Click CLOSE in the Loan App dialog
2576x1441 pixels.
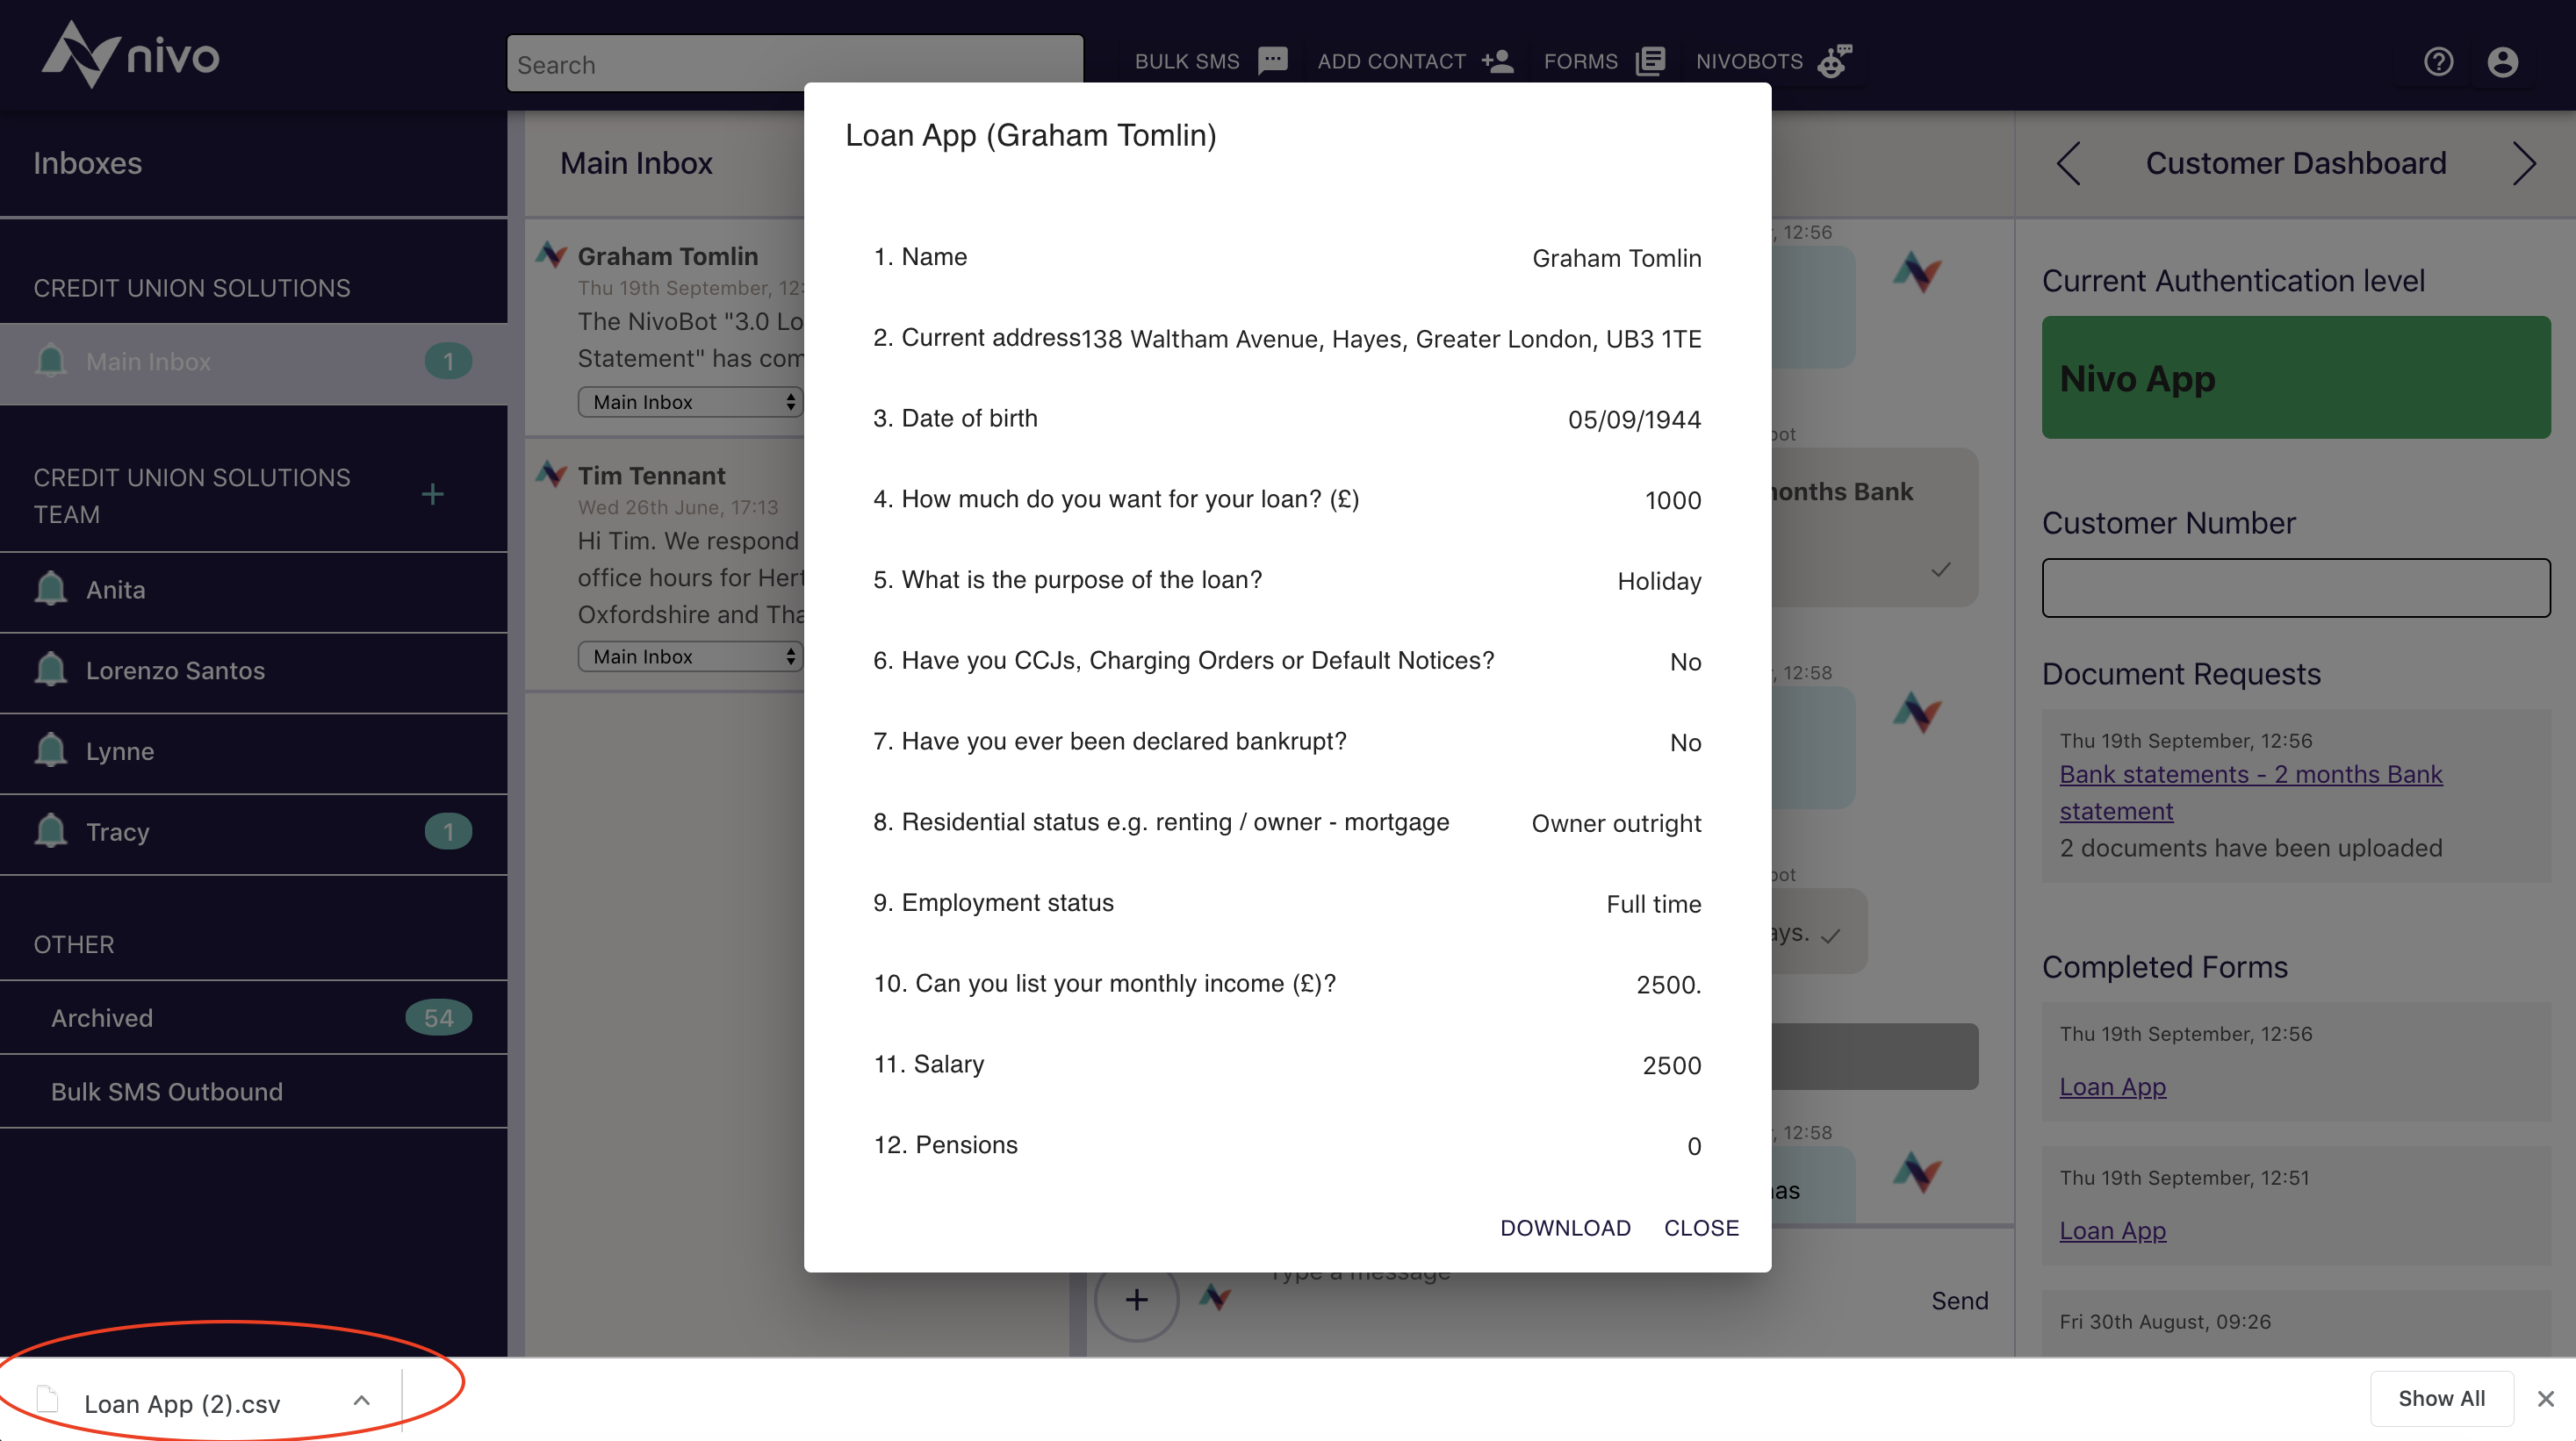tap(1701, 1228)
